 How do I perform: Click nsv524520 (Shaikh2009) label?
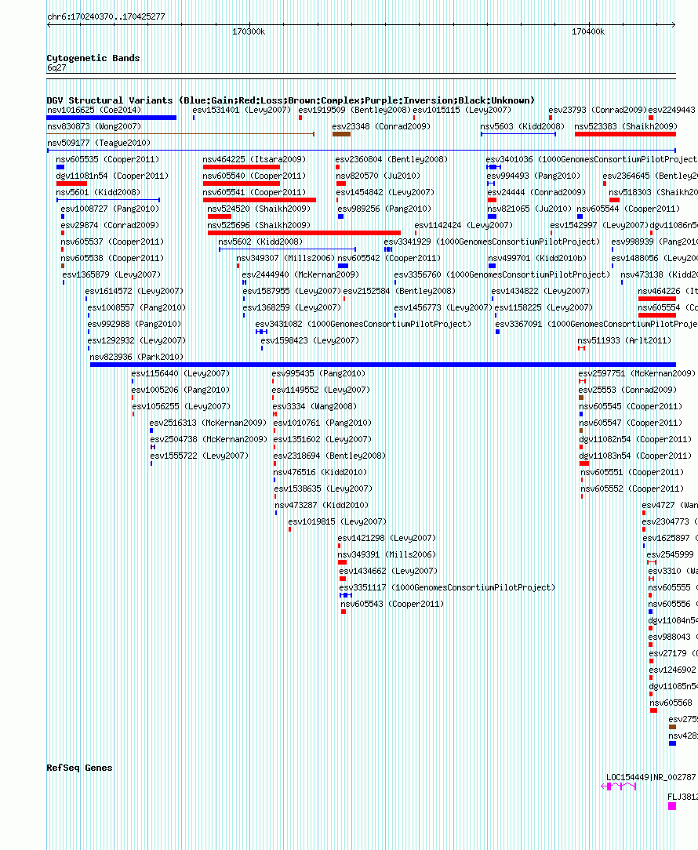259,209
